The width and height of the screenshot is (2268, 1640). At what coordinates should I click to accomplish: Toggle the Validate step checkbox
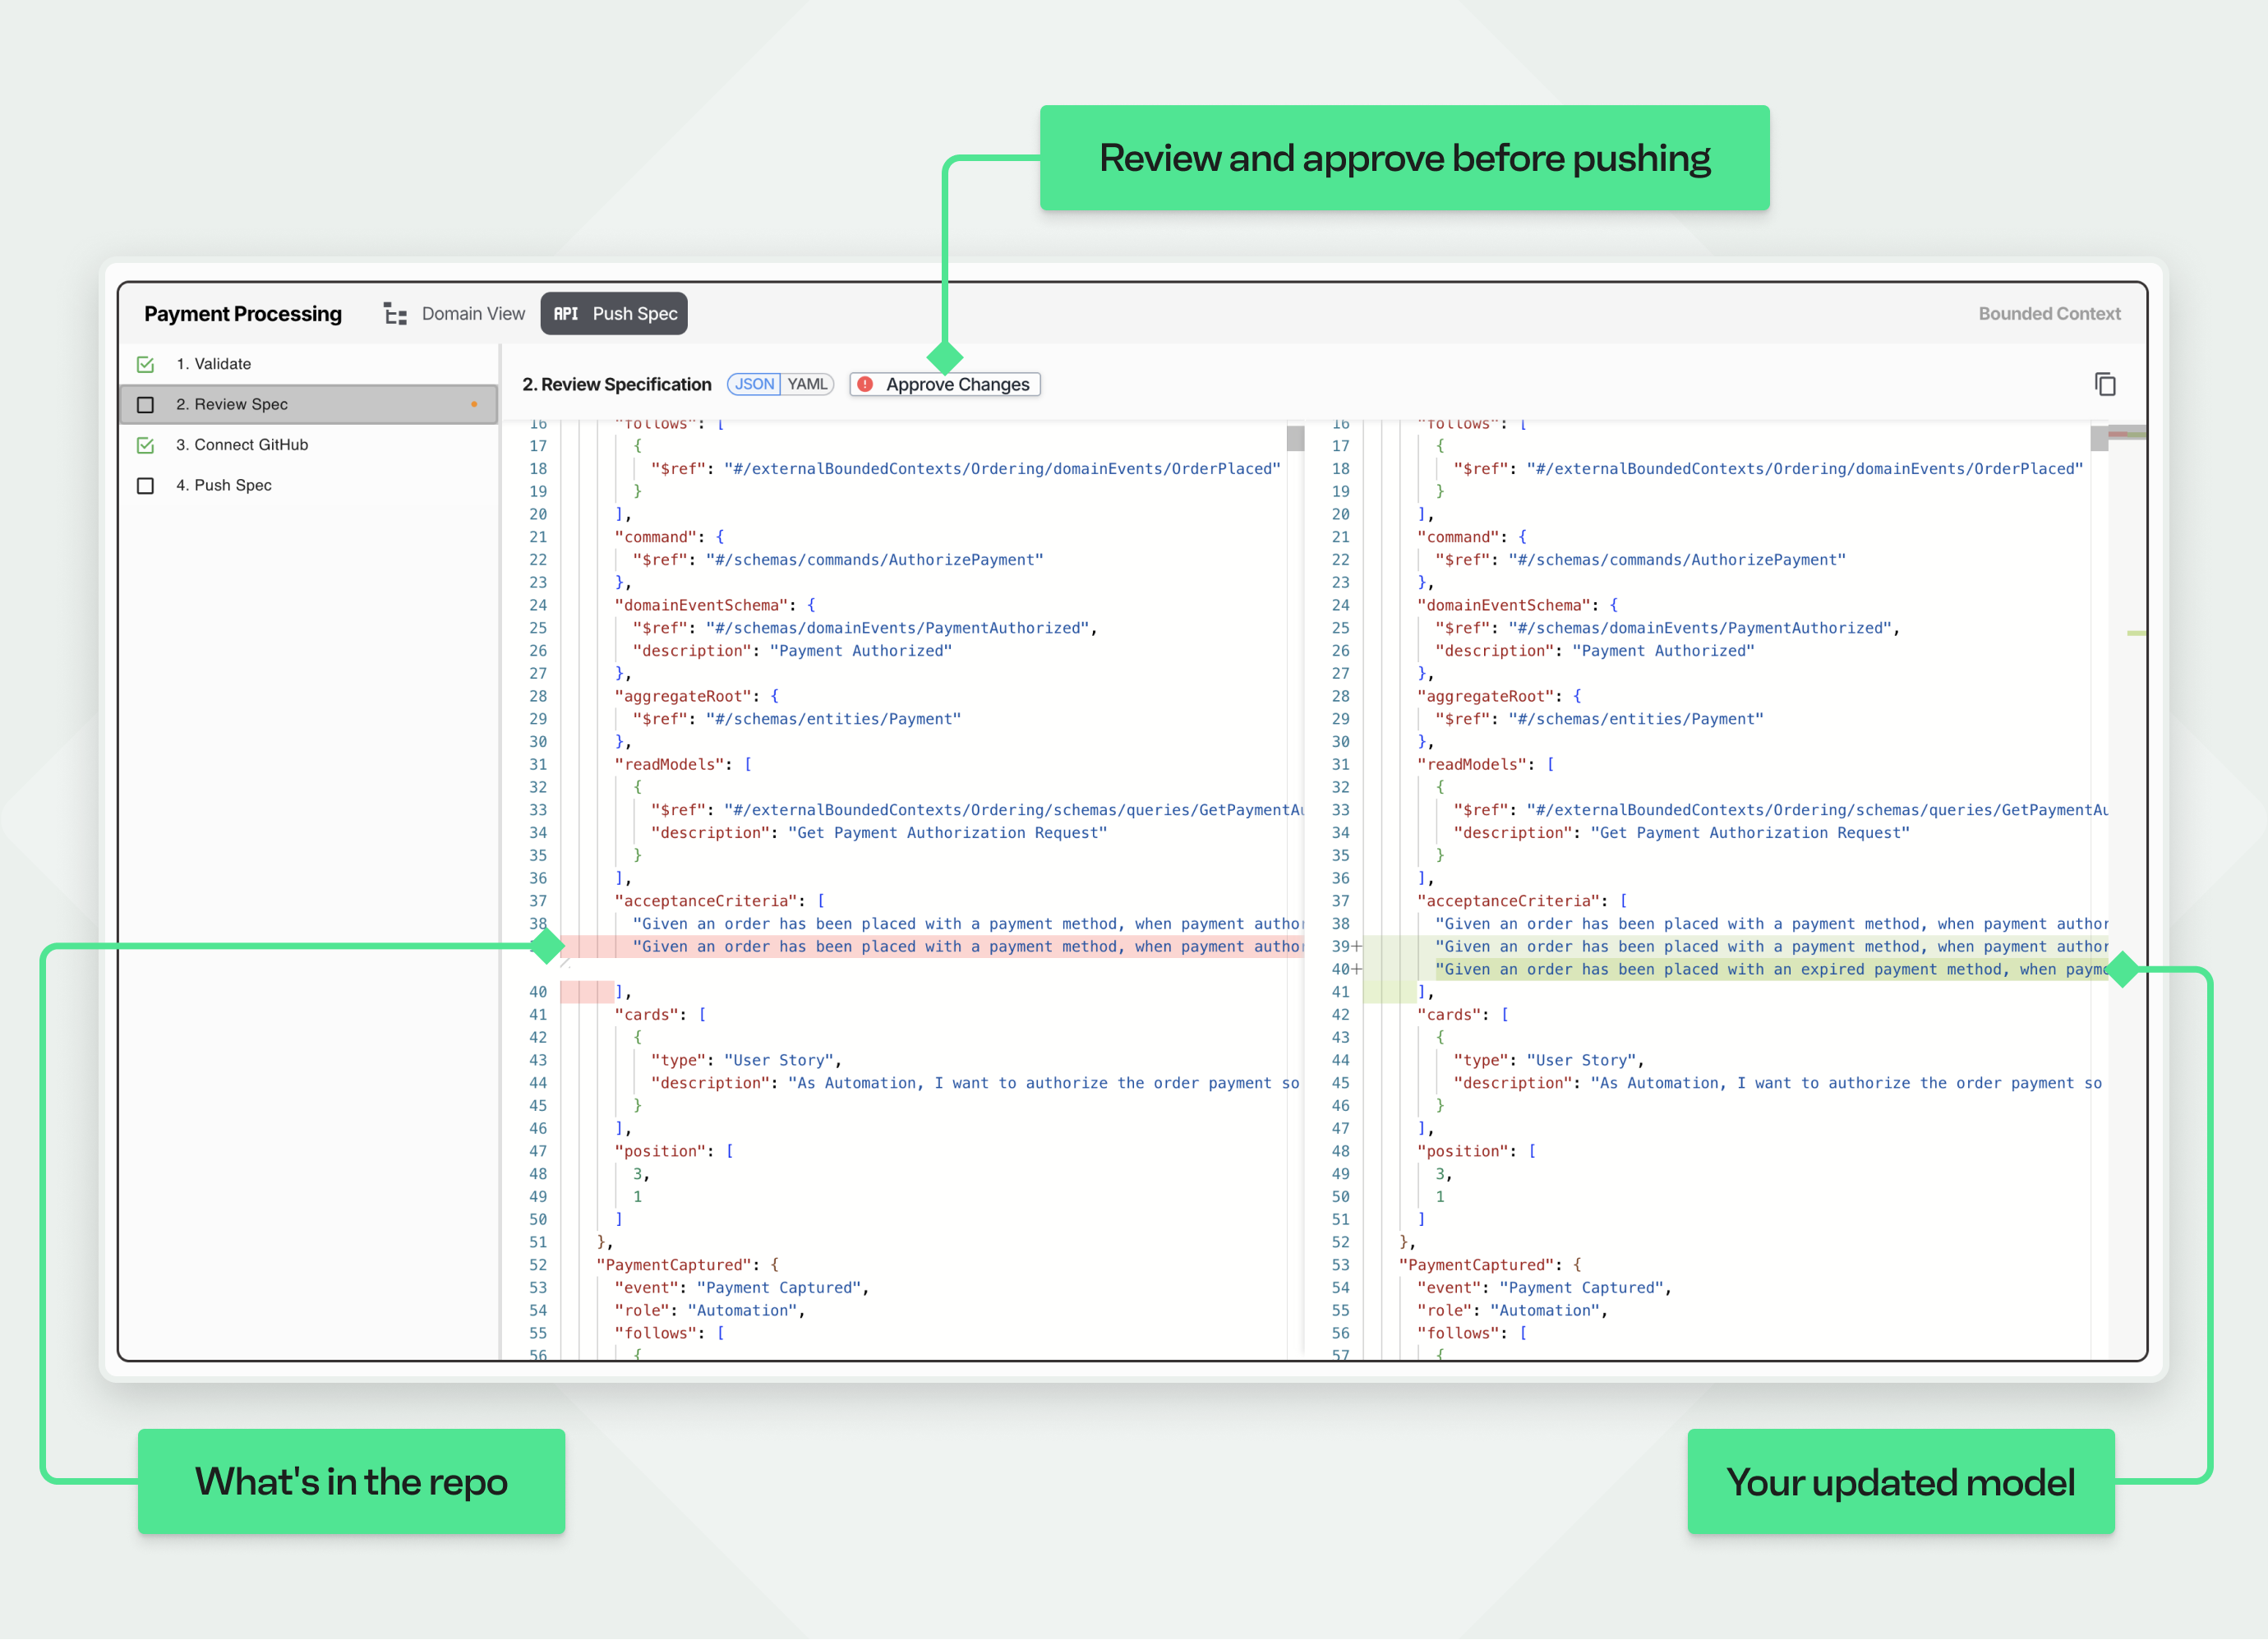coord(146,364)
